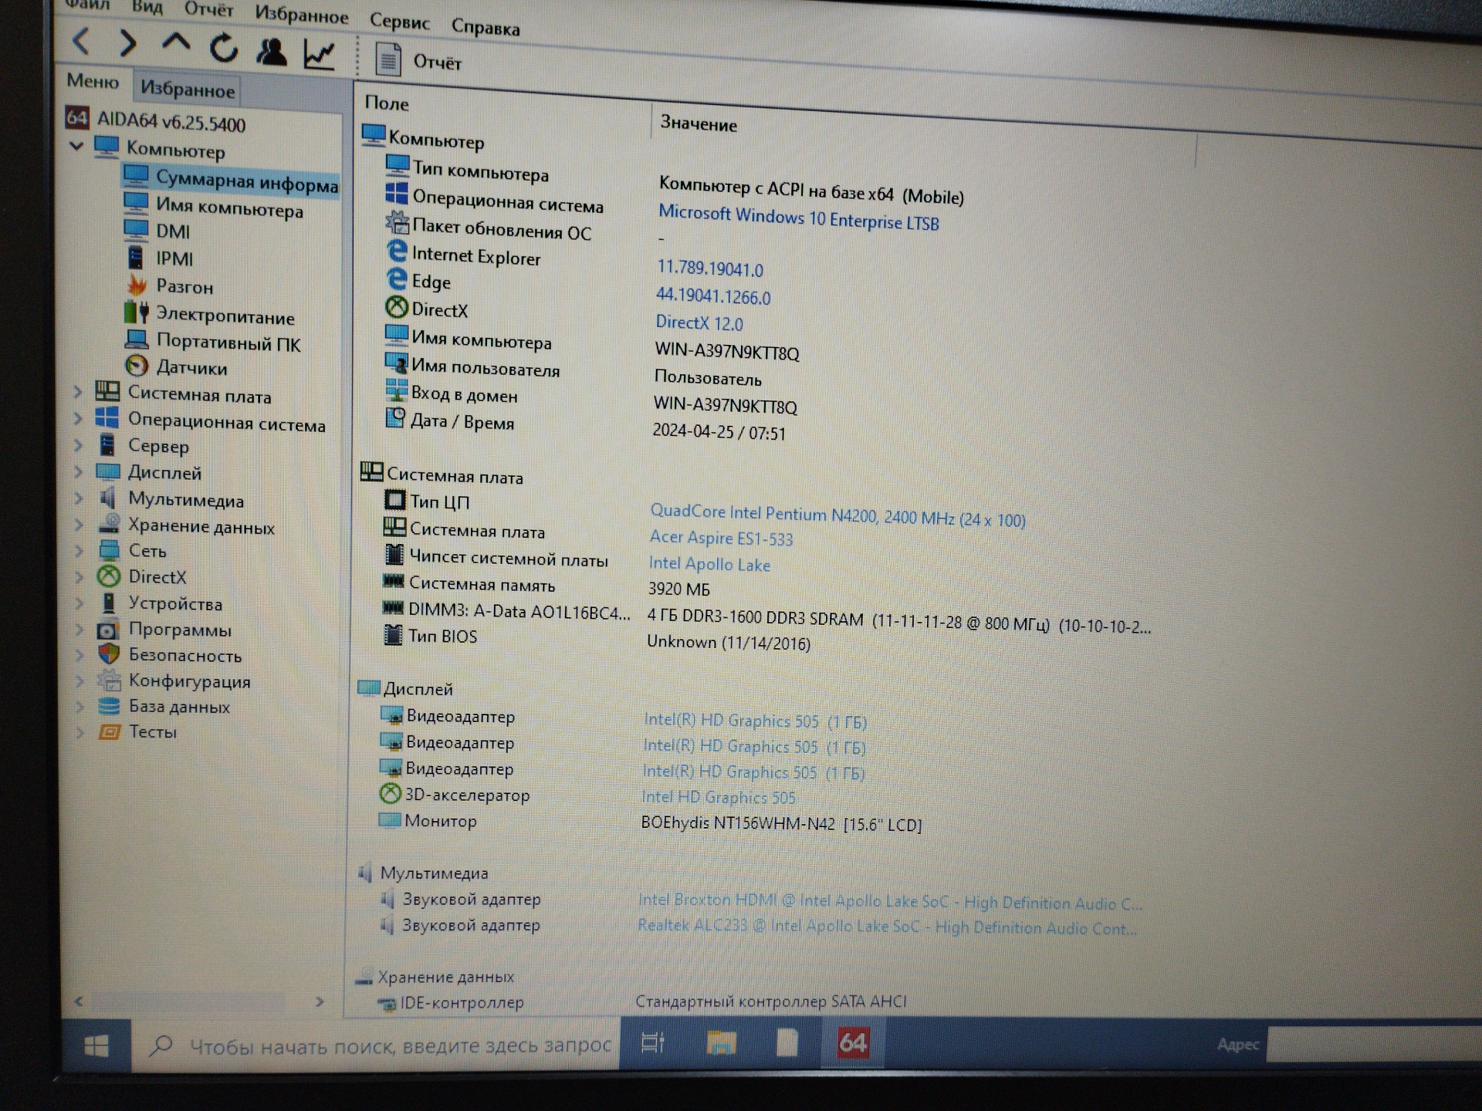
Task: Expand the Мультимедиа tree node
Action: [78, 498]
